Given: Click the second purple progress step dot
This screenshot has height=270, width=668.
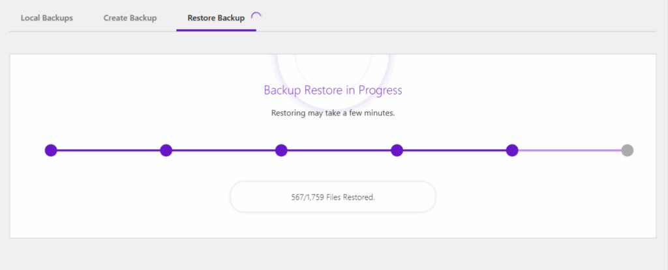Looking at the screenshot, I should click(166, 150).
